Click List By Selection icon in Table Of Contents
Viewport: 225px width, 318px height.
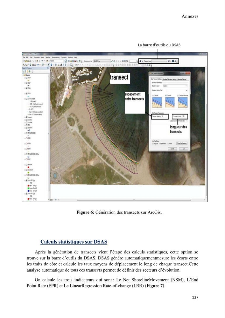pyautogui.click(x=30, y=72)
